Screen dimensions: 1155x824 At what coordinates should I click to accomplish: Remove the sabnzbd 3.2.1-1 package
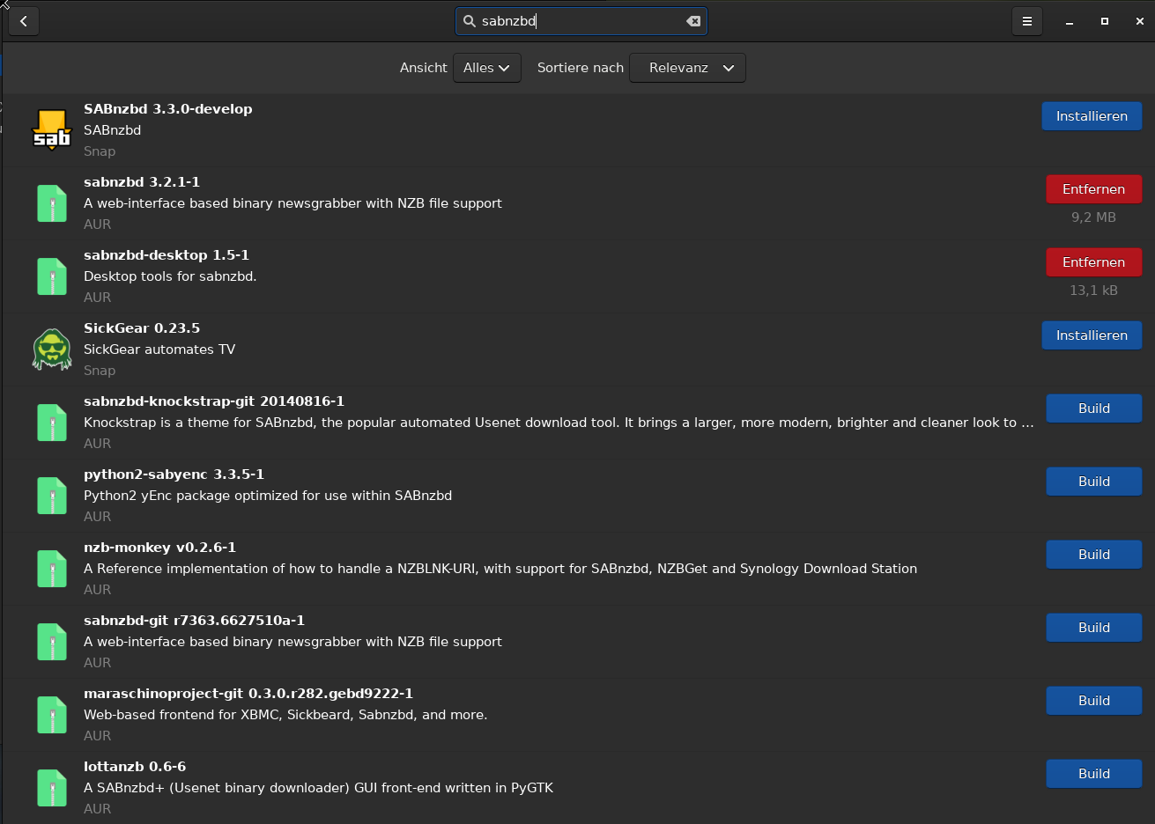[1093, 188]
